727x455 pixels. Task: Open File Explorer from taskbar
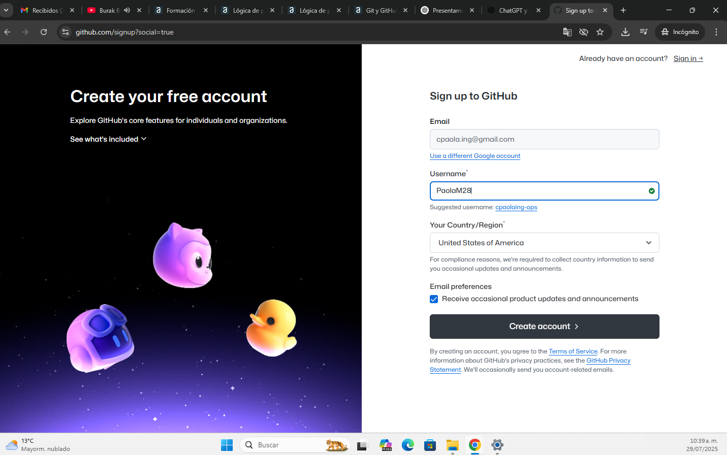point(453,445)
